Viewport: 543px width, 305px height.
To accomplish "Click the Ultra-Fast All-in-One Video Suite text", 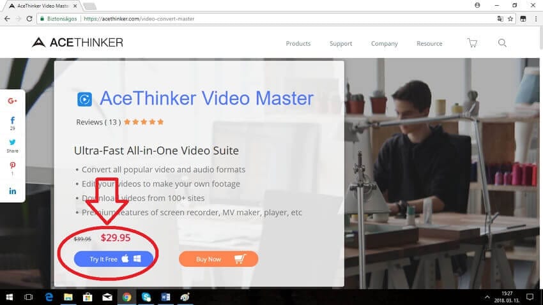I will (x=156, y=151).
